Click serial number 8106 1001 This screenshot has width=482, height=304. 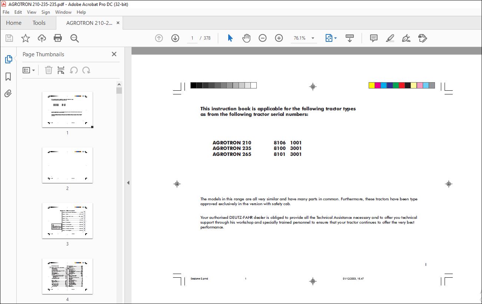[288, 143]
